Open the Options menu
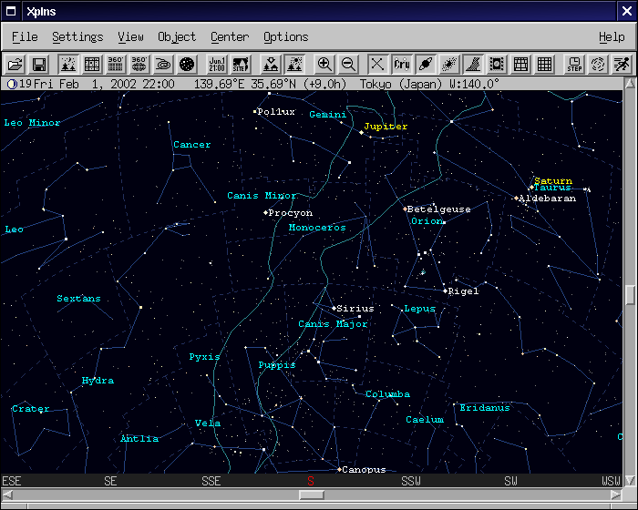The width and height of the screenshot is (638, 510). click(x=285, y=37)
